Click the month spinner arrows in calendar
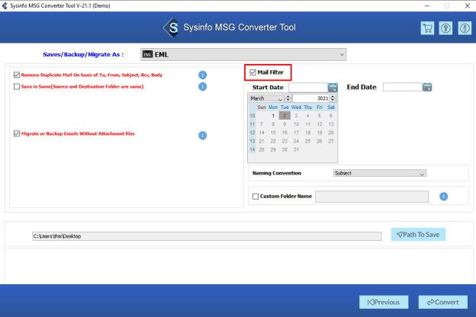The height and width of the screenshot is (317, 476). tap(288, 98)
